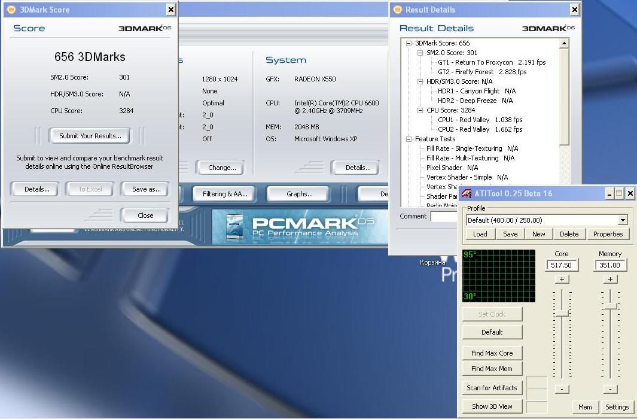Collapse the HDR/SM3.0 Score node
Screen dimensions: 637x419
[x=420, y=81]
